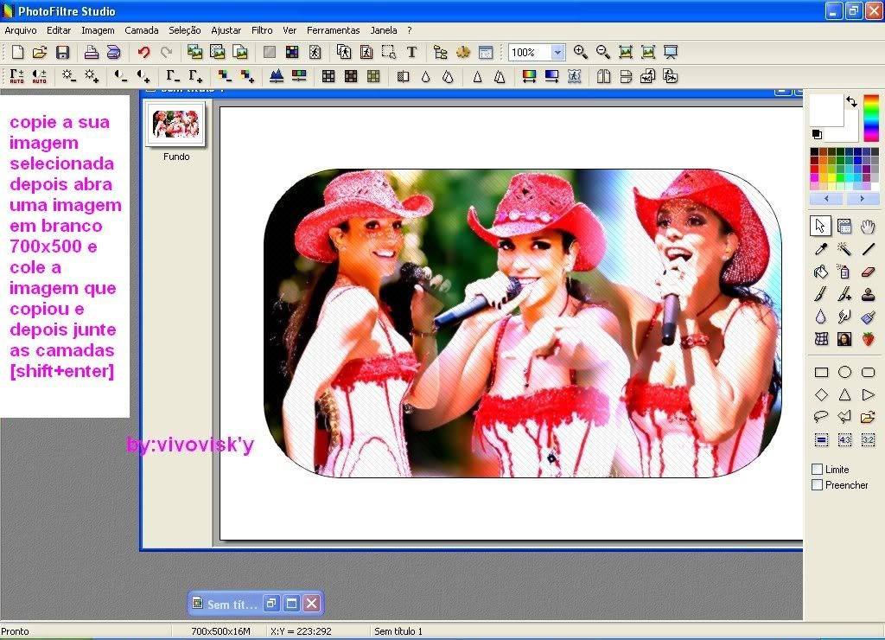Toggle the Preencher checkbox
This screenshot has height=640, width=885.
click(818, 485)
